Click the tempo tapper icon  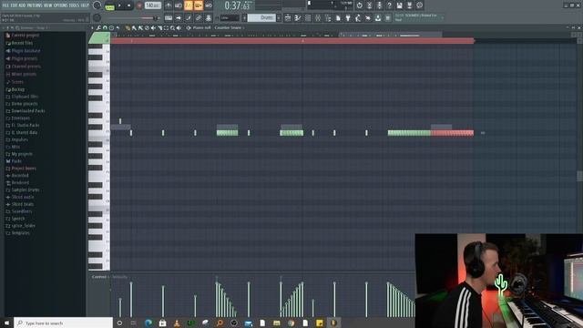(x=358, y=18)
